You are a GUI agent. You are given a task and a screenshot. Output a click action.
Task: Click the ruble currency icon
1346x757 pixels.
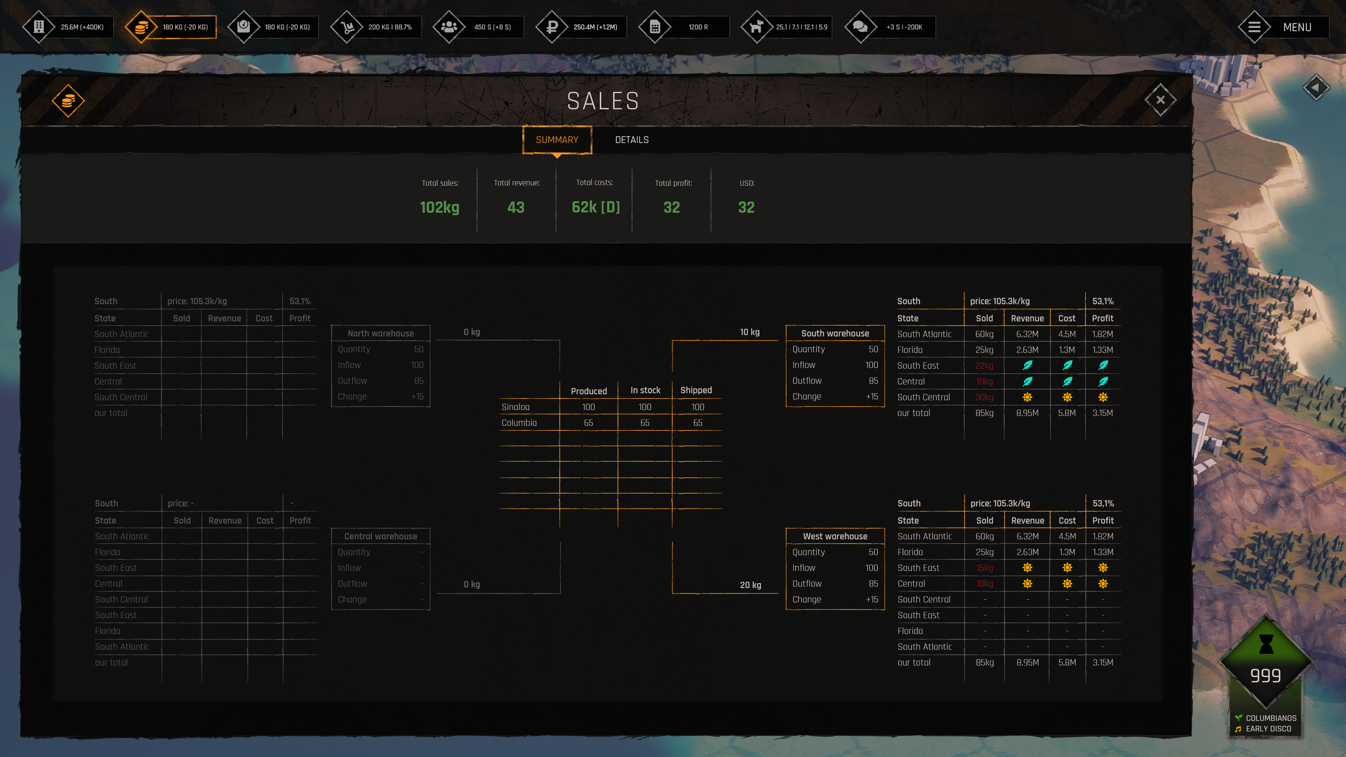[x=552, y=27]
